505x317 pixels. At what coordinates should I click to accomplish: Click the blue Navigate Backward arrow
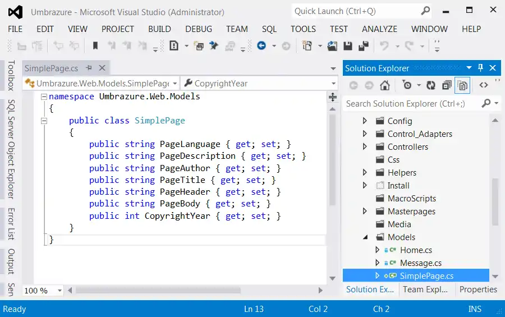point(261,45)
